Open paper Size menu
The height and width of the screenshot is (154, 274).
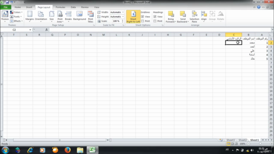(51, 17)
